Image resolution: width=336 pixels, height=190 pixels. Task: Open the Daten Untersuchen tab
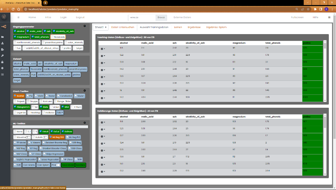(123, 27)
